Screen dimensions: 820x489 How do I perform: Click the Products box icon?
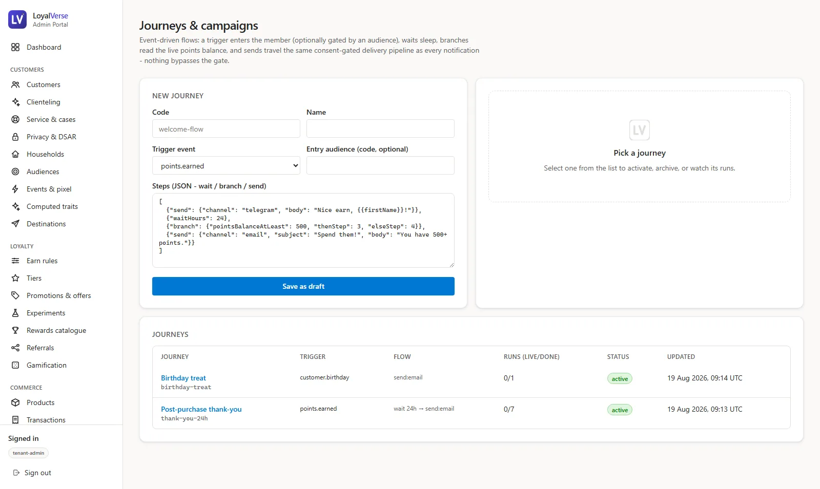pos(15,402)
